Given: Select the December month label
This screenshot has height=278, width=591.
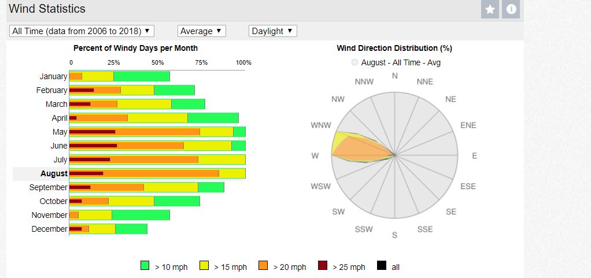Looking at the screenshot, I should 50,229.
